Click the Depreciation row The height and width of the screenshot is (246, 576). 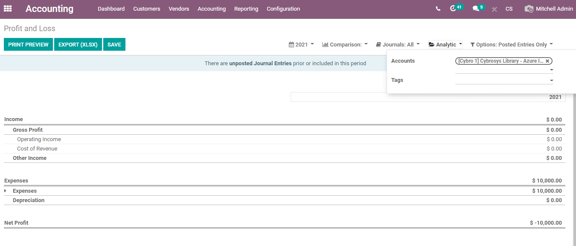285,200
